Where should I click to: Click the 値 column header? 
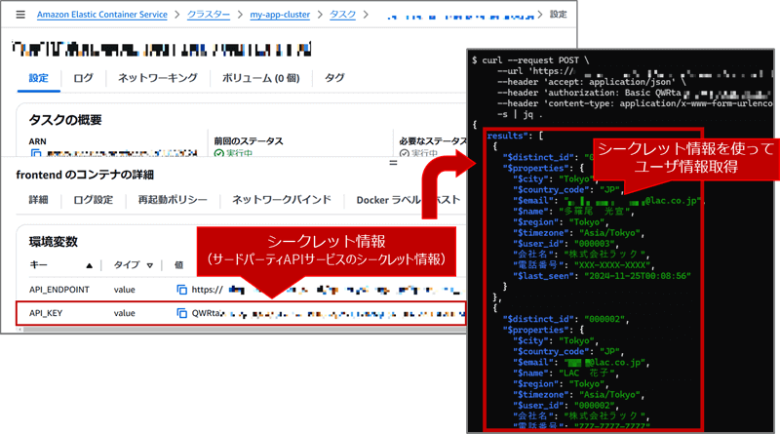click(x=178, y=264)
